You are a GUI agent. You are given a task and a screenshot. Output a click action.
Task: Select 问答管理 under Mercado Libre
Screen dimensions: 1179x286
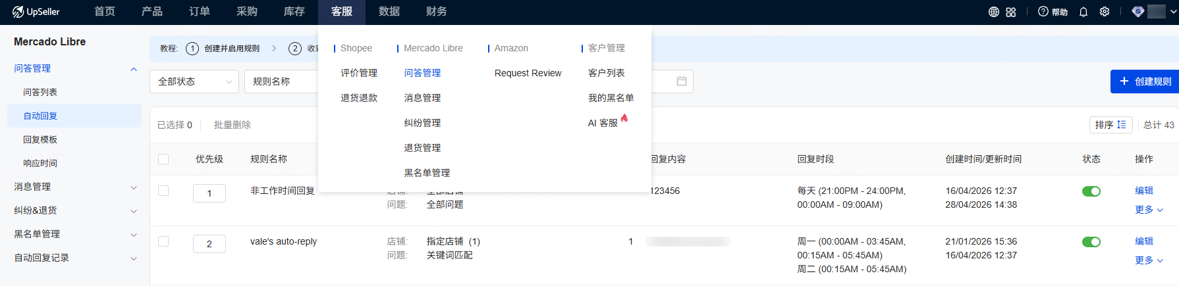[x=422, y=73]
